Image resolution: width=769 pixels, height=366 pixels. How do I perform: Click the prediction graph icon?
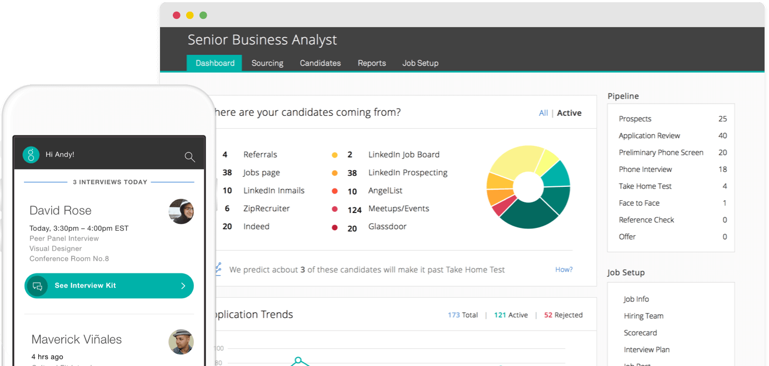218,269
